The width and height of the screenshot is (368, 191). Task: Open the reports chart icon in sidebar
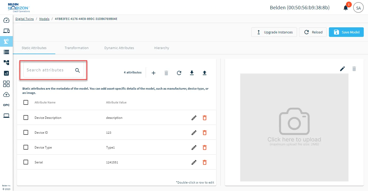point(6,73)
